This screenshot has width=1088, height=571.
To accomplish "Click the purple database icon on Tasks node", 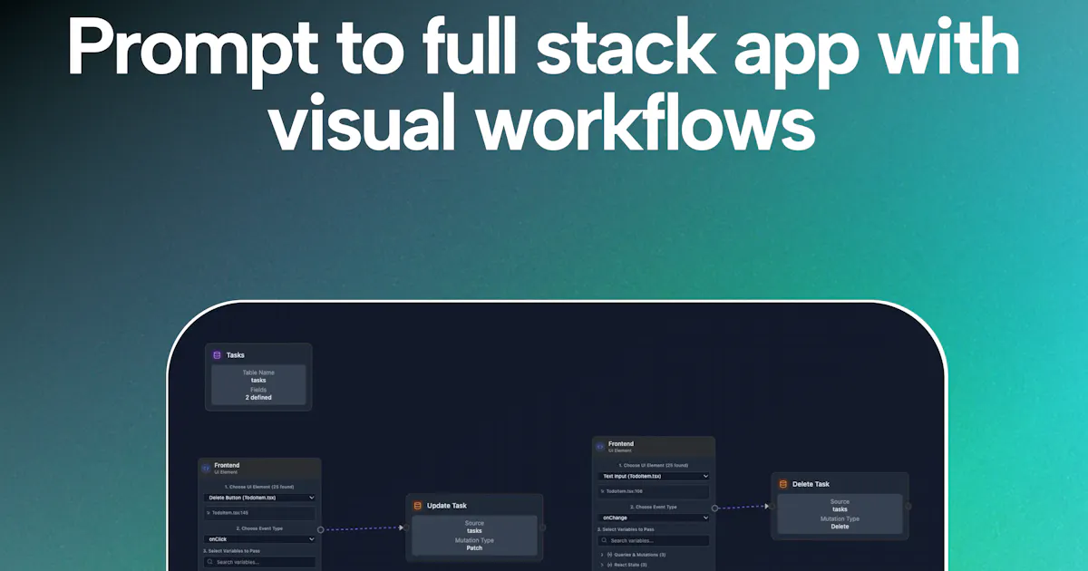I will (x=218, y=355).
